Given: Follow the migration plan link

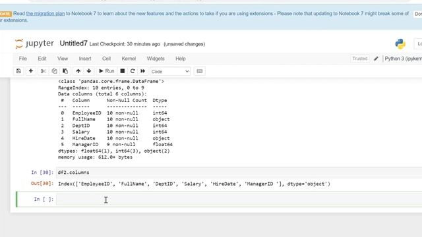Looking at the screenshot, I should pyautogui.click(x=45, y=13).
